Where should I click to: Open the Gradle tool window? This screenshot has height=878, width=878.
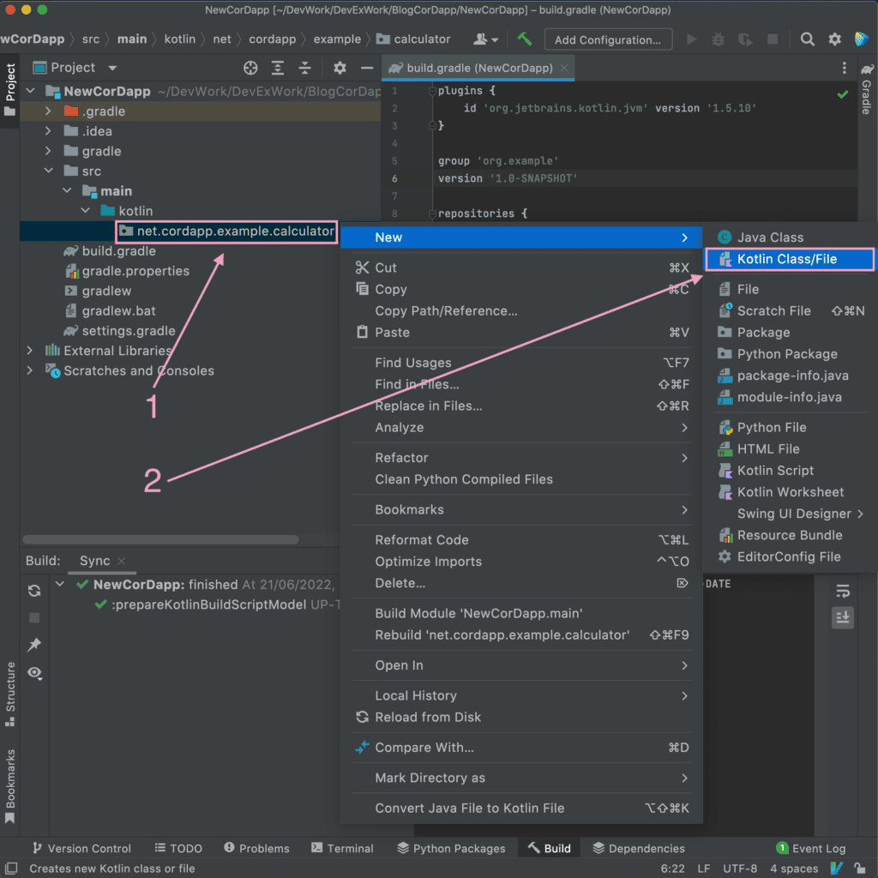(867, 88)
